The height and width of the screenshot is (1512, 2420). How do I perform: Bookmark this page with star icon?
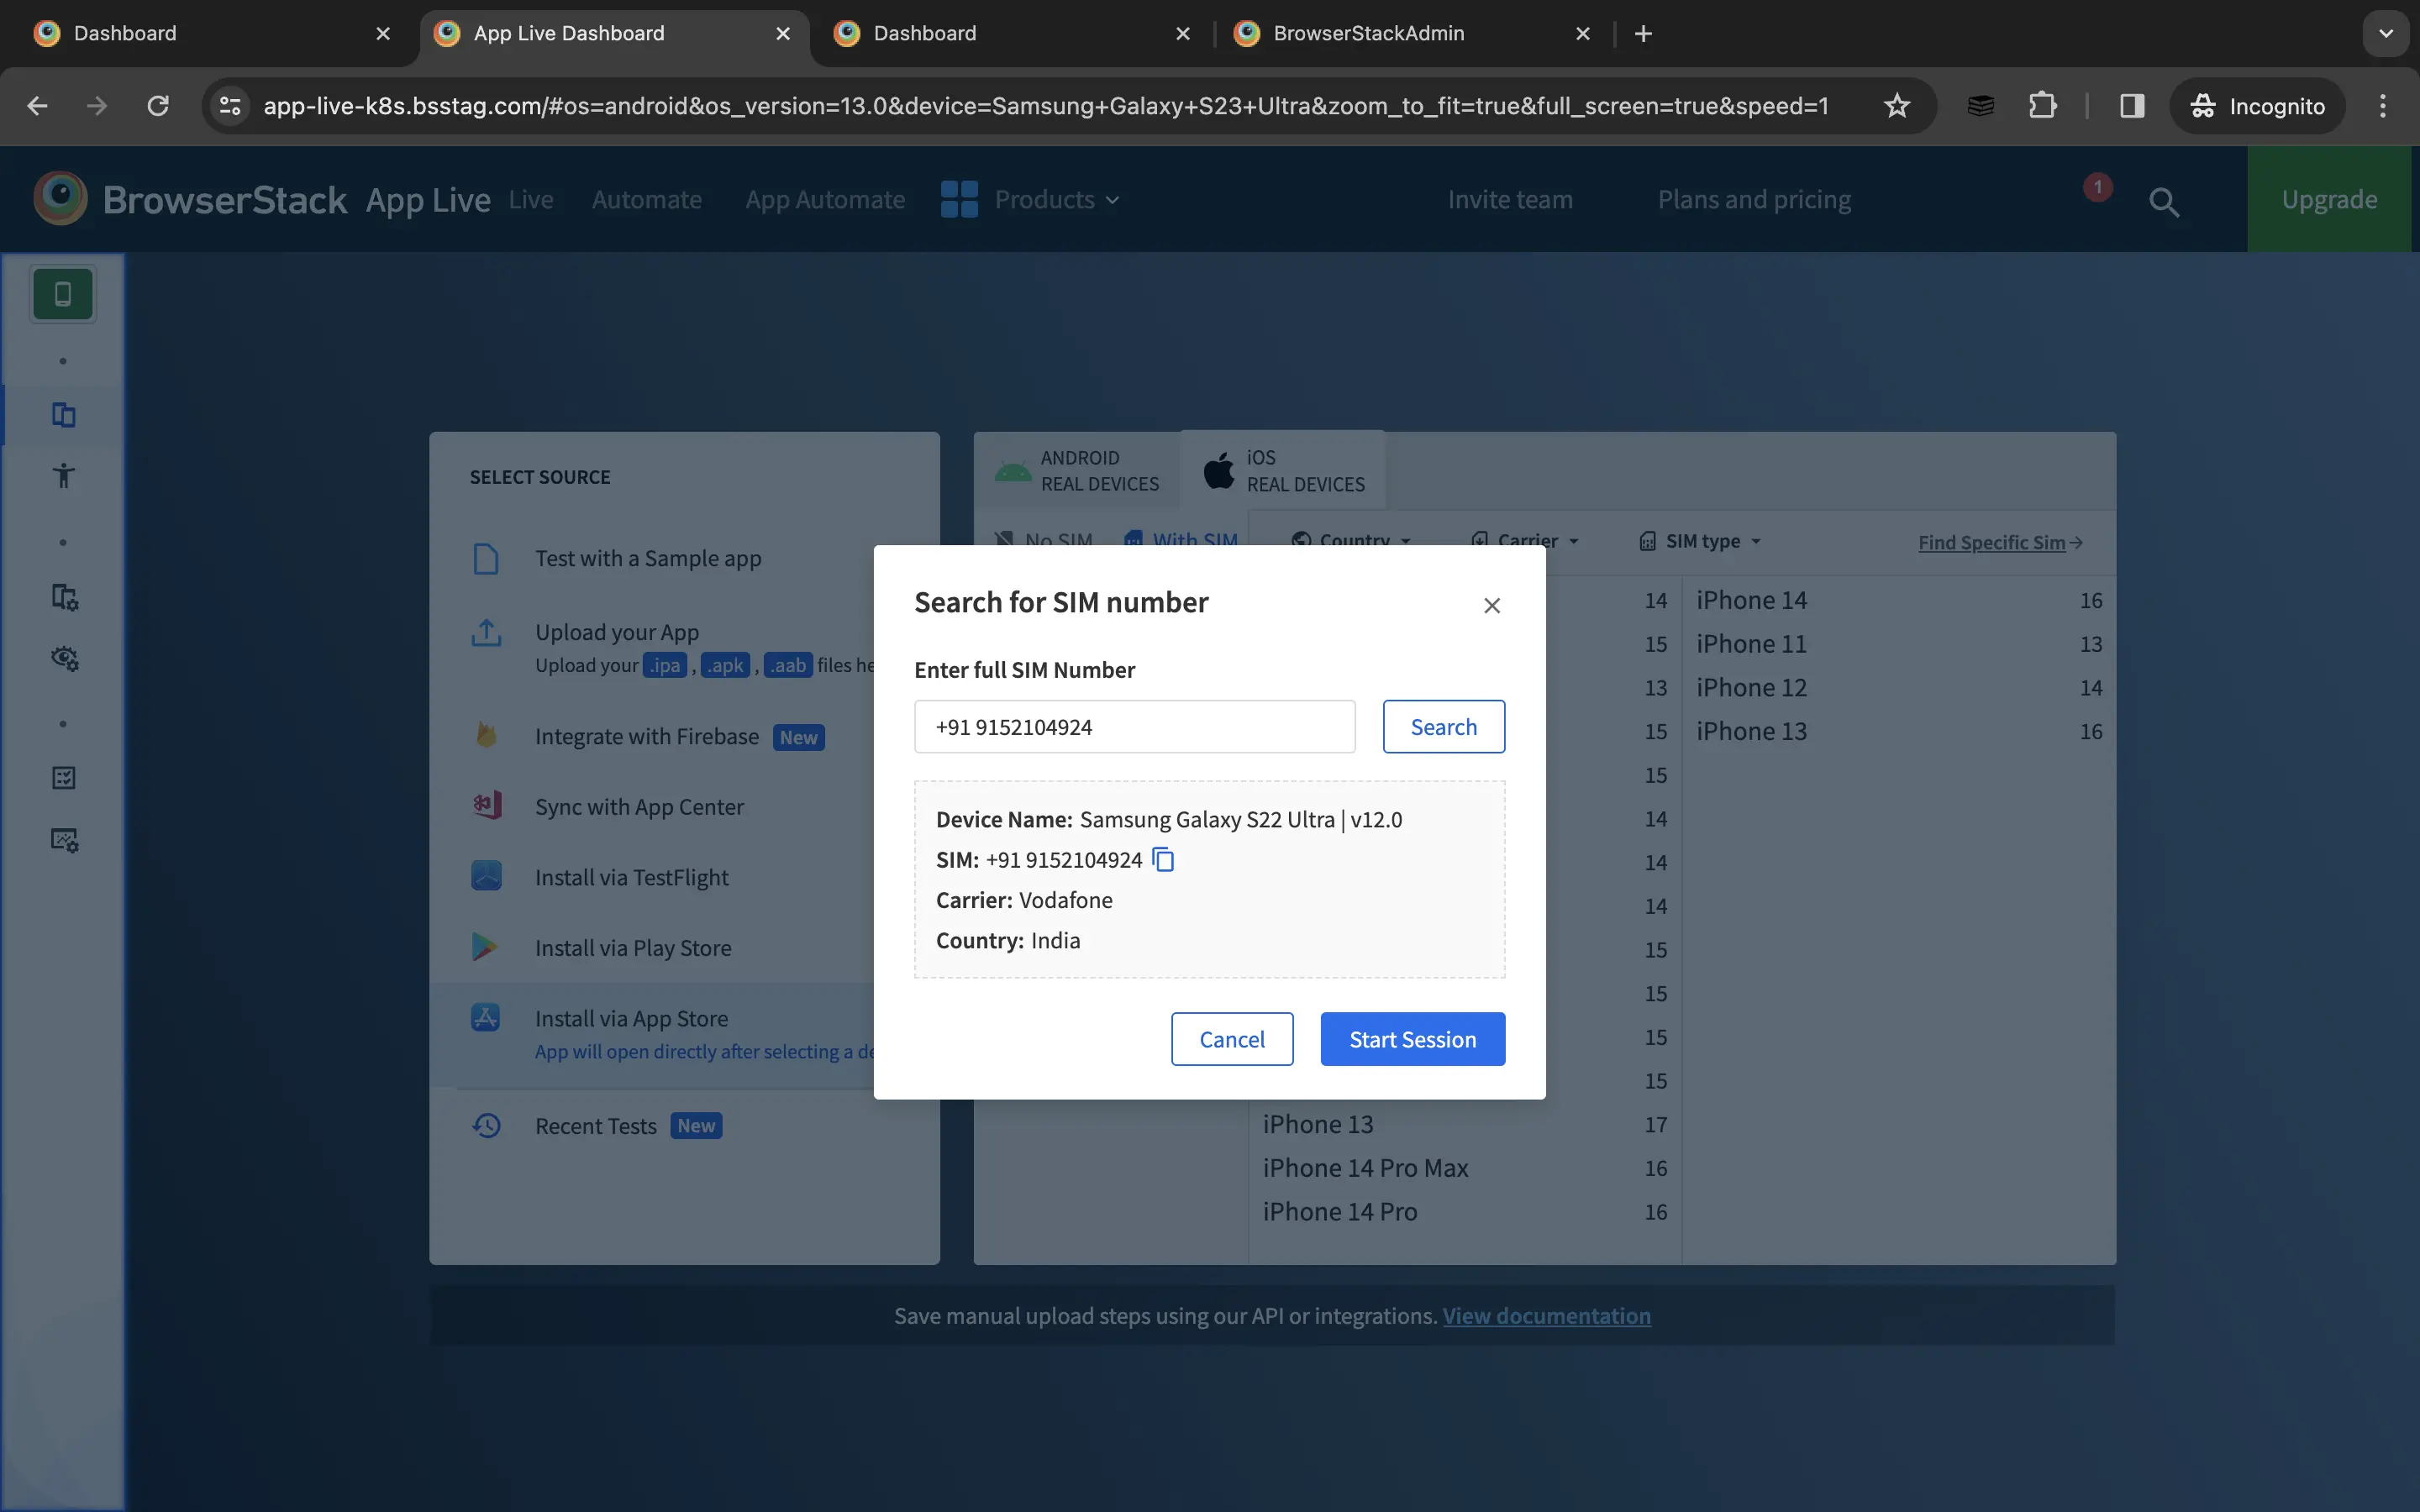click(x=1896, y=106)
